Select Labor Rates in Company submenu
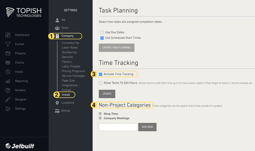 (x=70, y=48)
